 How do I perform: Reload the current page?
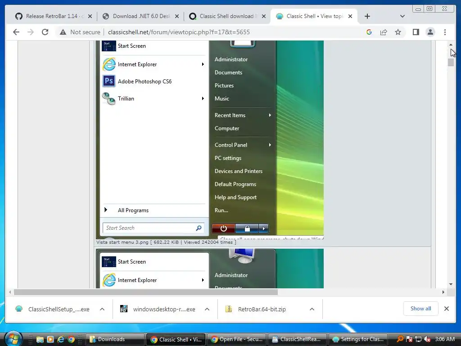45,32
